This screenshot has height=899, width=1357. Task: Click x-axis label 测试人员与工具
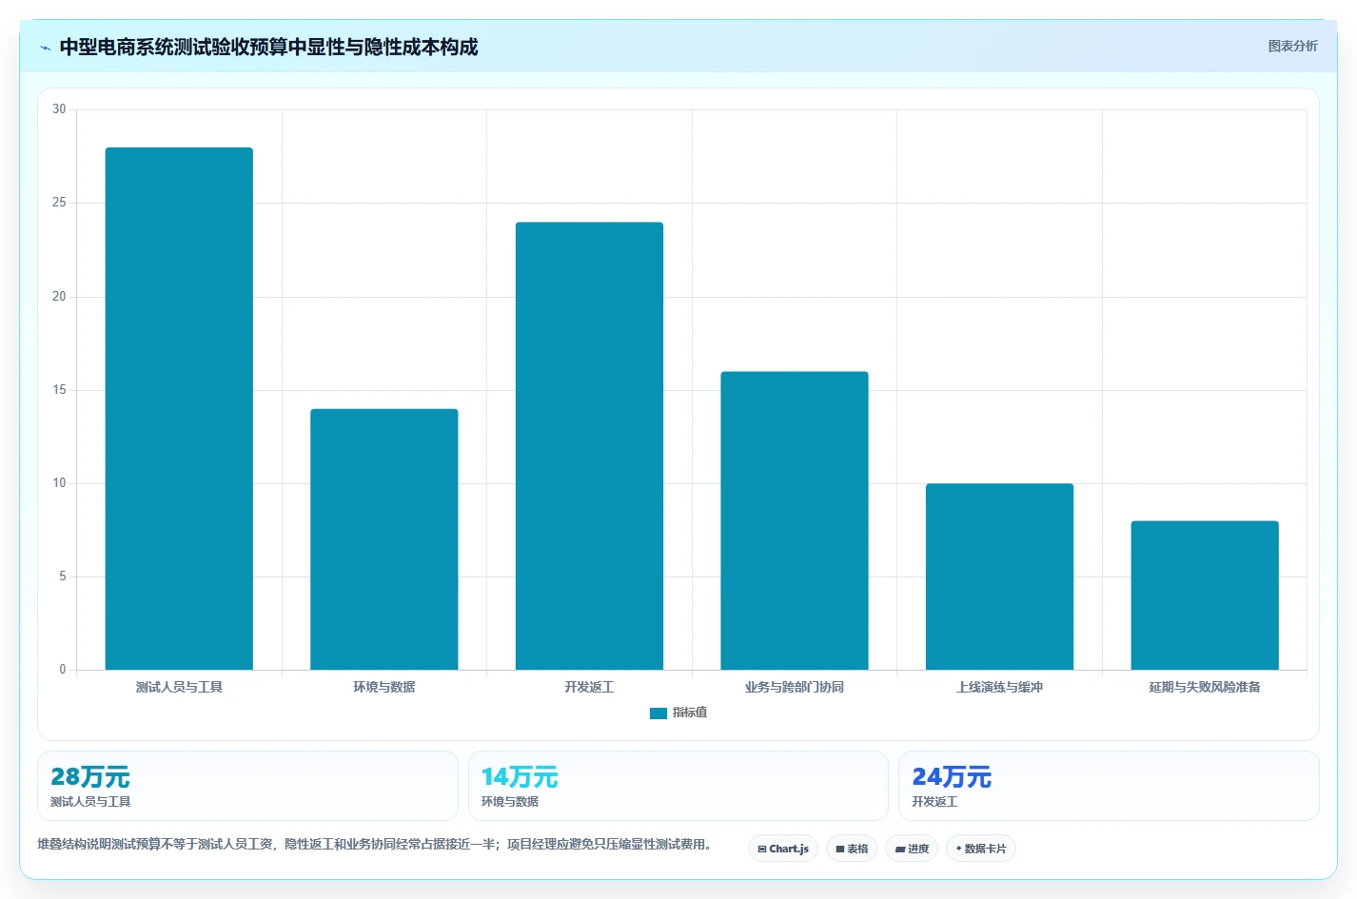click(179, 687)
